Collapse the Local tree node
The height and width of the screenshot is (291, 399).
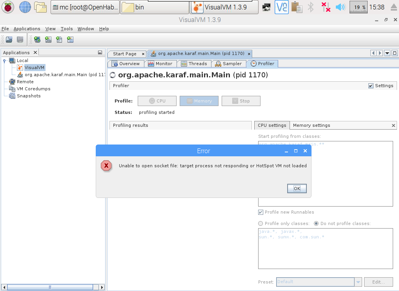pos(4,60)
